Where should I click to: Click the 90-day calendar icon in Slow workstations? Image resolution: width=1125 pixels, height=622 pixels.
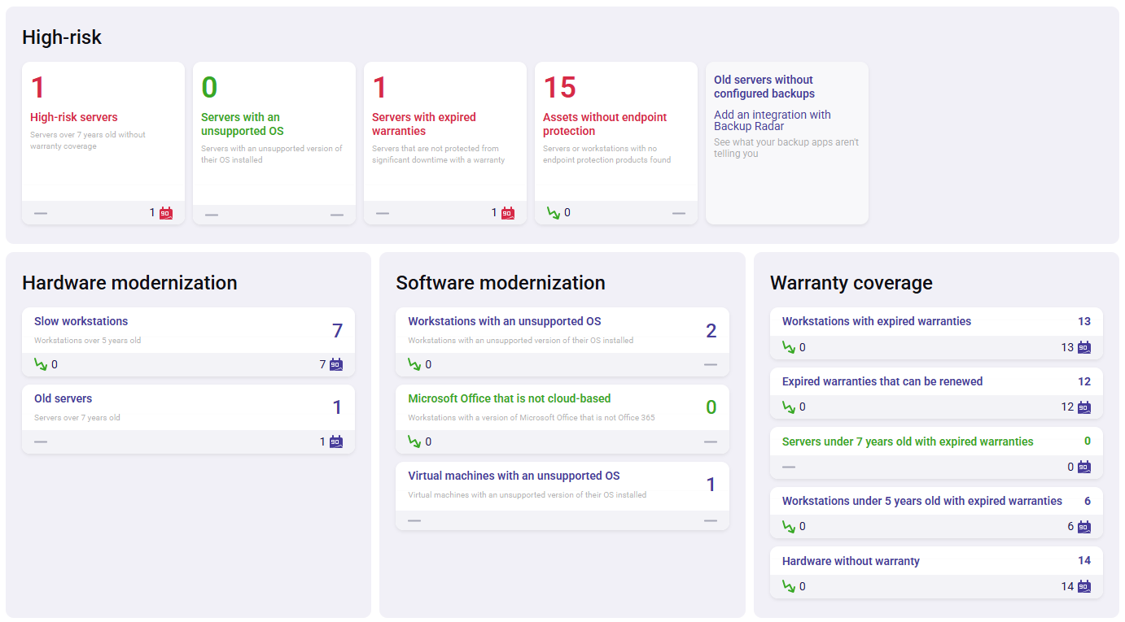pyautogui.click(x=336, y=364)
